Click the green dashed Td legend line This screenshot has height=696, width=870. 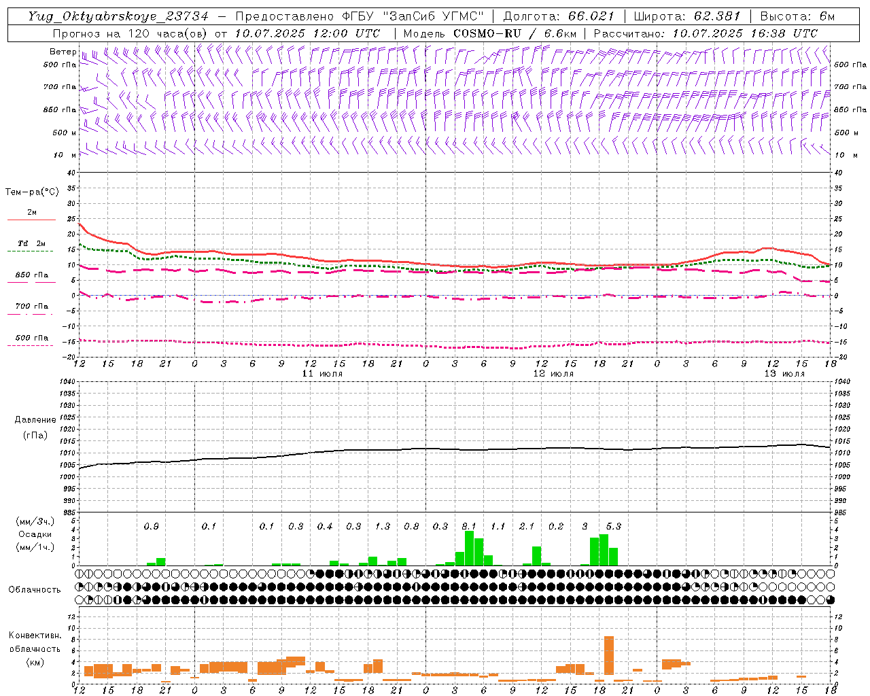point(31,251)
